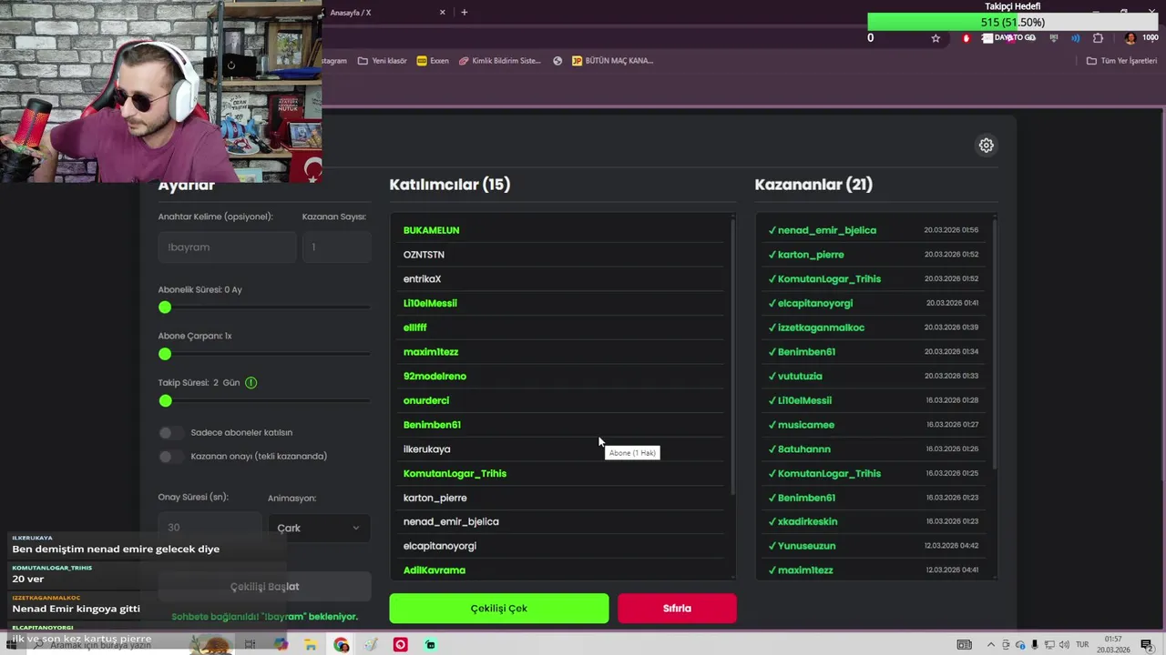
Task: Open Windows Start menu
Action: click(x=11, y=645)
